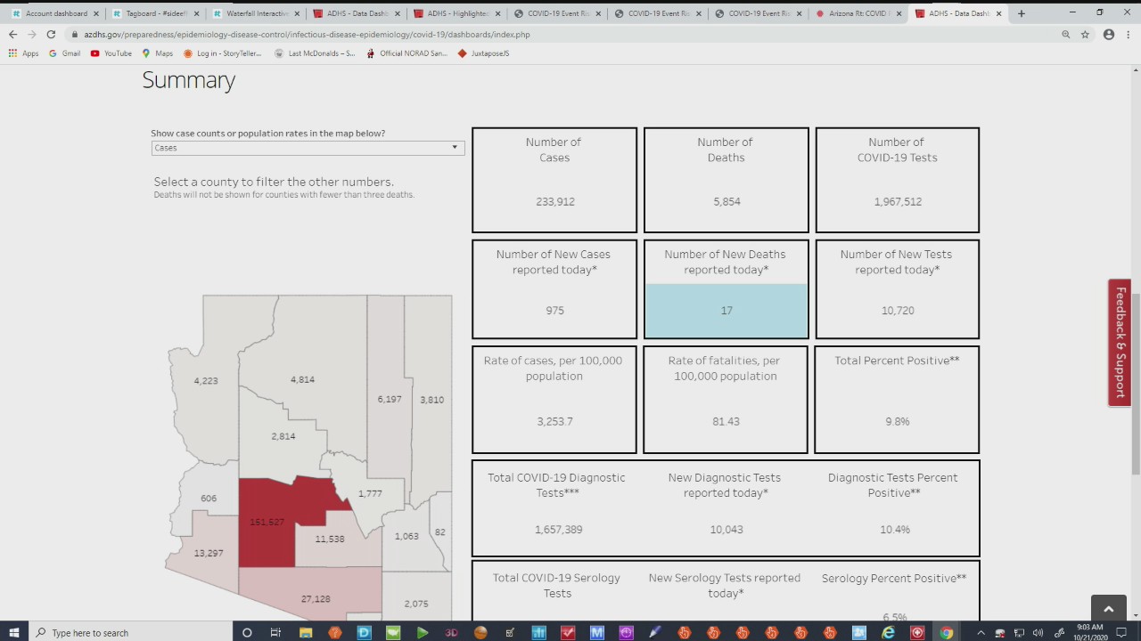Click the browser address bar
1141x641 pixels.
click(357, 34)
